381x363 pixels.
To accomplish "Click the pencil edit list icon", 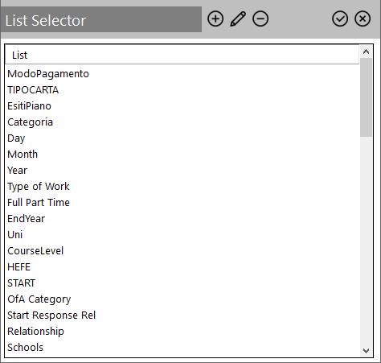I will pos(238,19).
